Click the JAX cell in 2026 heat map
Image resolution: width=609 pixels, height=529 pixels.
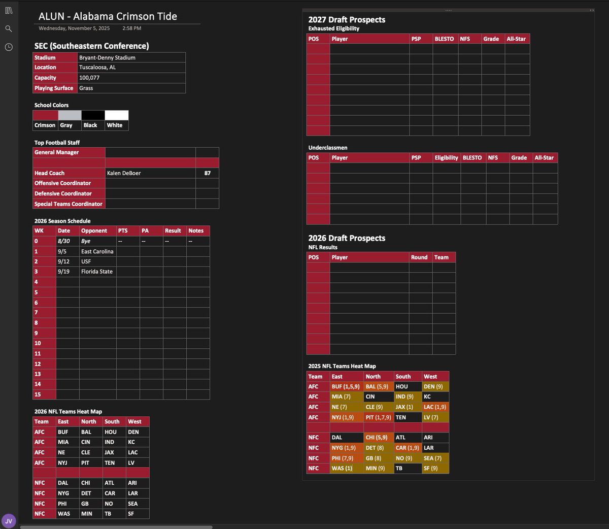(114, 452)
